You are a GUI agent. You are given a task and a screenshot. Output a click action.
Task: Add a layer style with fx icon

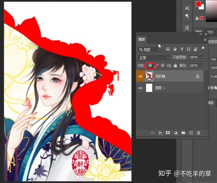160,133
